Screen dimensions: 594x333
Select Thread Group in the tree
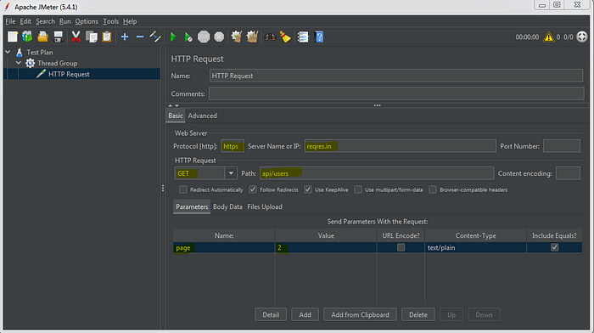click(57, 63)
